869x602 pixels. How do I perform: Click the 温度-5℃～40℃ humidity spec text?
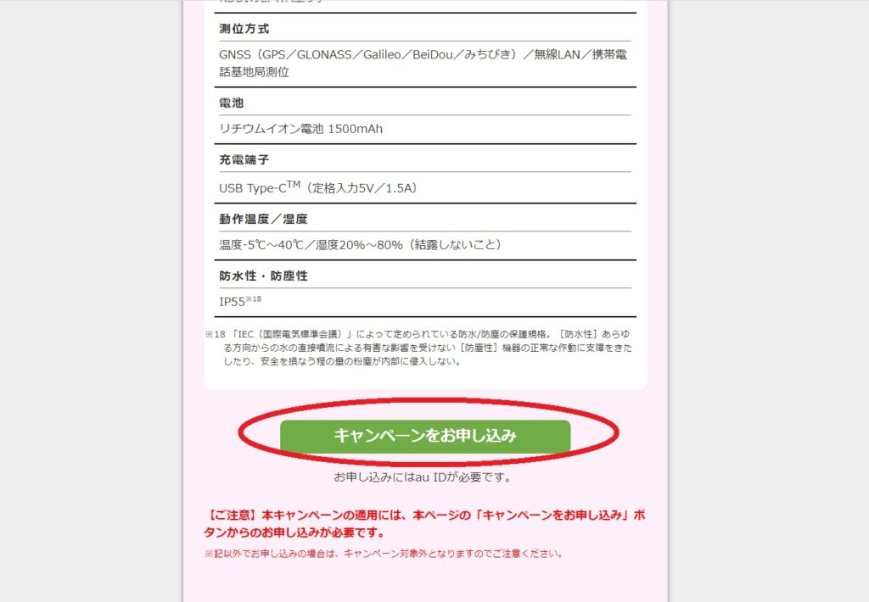click(360, 245)
